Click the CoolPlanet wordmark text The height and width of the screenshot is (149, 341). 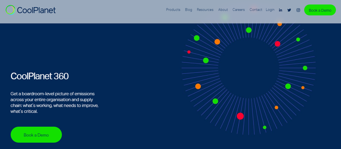36,10
